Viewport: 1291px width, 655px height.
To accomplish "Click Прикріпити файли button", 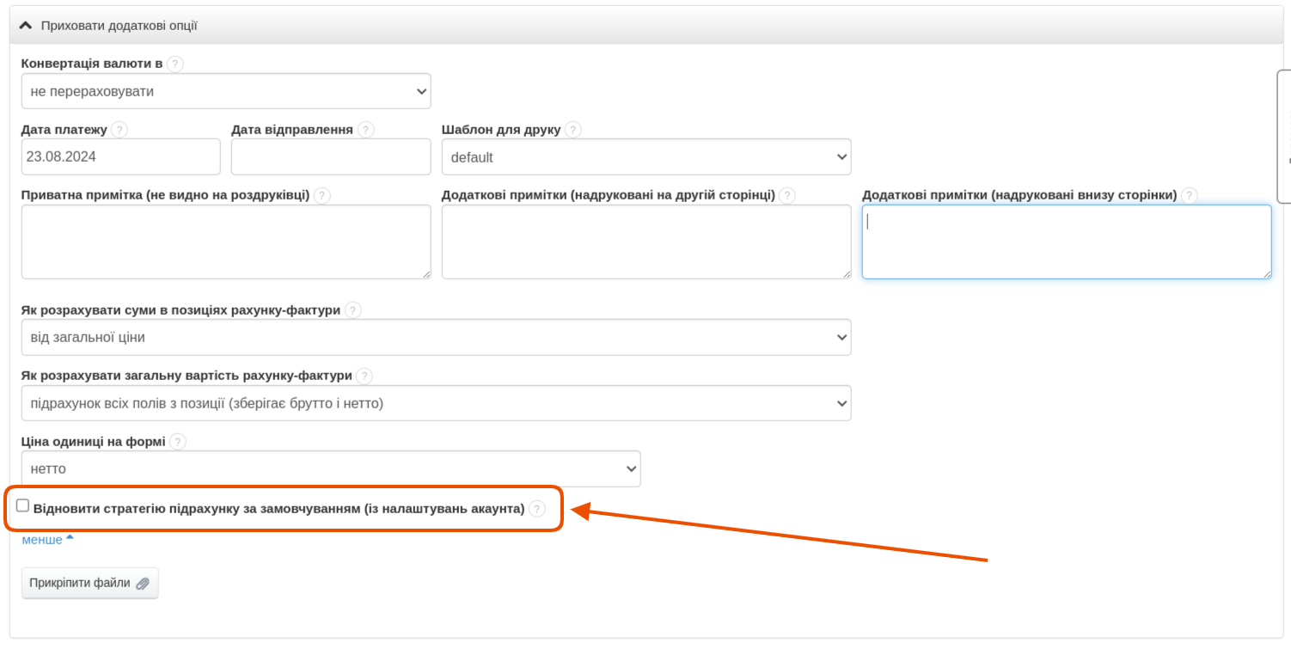I will click(x=89, y=583).
